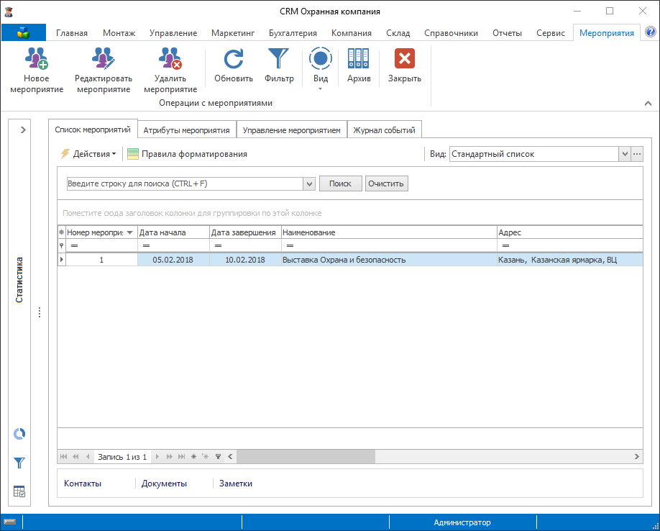Click the search string input field
This screenshot has width=660, height=531.
[x=185, y=183]
